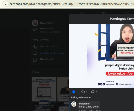
Task: Click the Friends icon in top navigation
Action: click(x=127, y=13)
